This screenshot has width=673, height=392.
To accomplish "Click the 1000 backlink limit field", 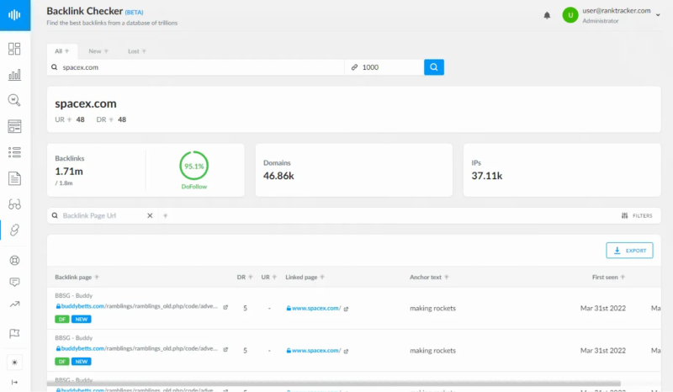I will tap(384, 67).
